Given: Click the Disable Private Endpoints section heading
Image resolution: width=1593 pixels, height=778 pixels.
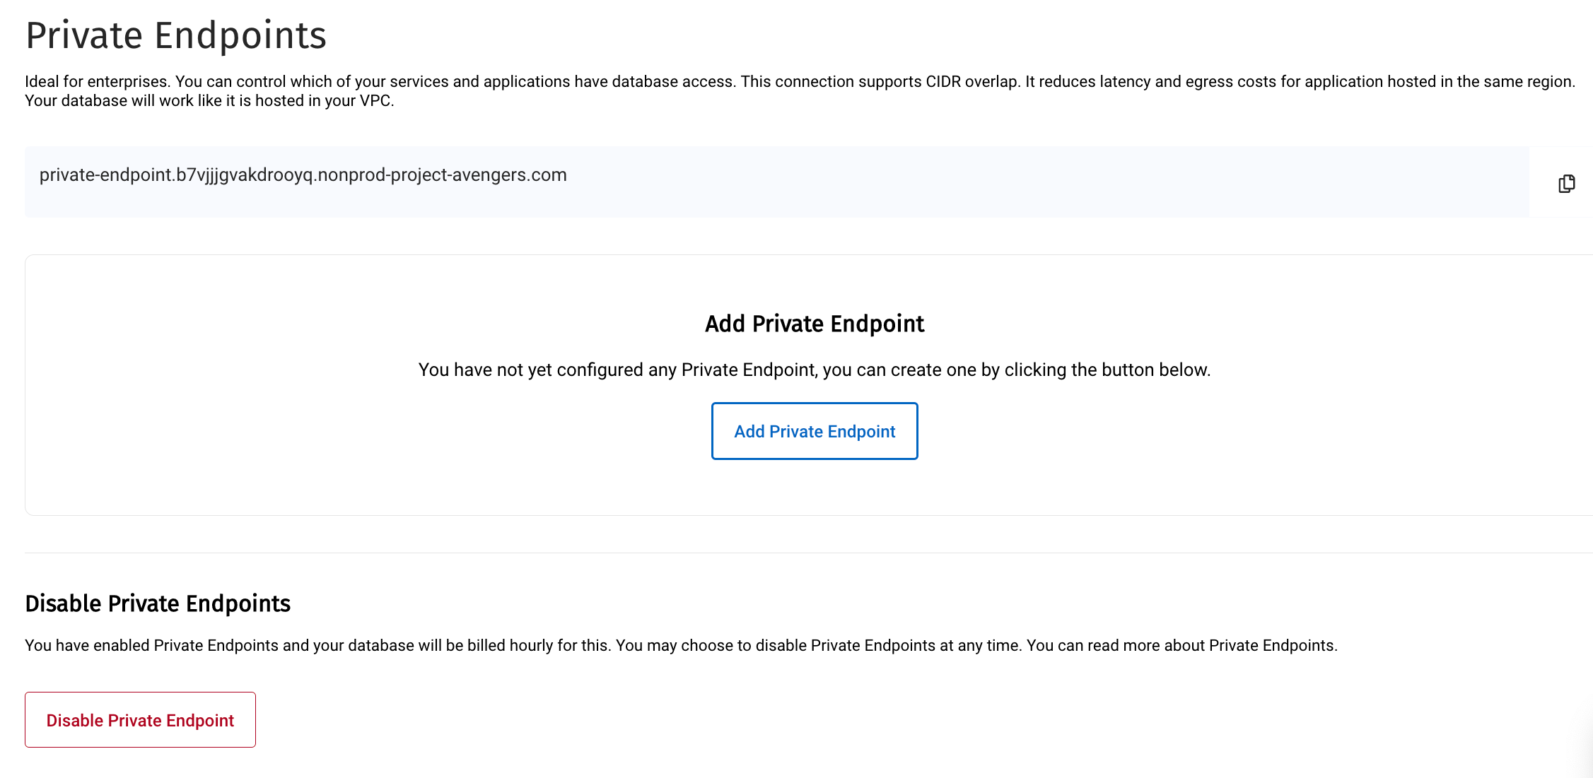Looking at the screenshot, I should tap(158, 603).
